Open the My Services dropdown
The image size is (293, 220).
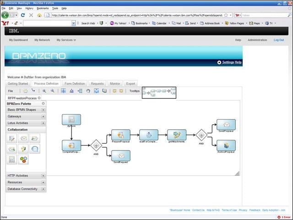pyautogui.click(x=66, y=40)
